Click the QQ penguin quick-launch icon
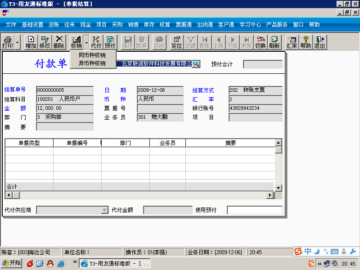Viewport: 360px width, 270px height. [50, 264]
